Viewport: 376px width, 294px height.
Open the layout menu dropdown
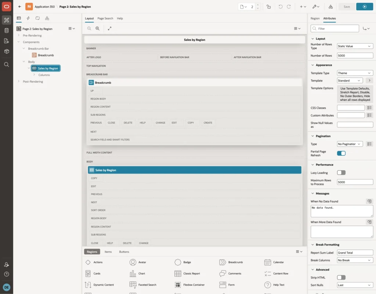(x=297, y=28)
